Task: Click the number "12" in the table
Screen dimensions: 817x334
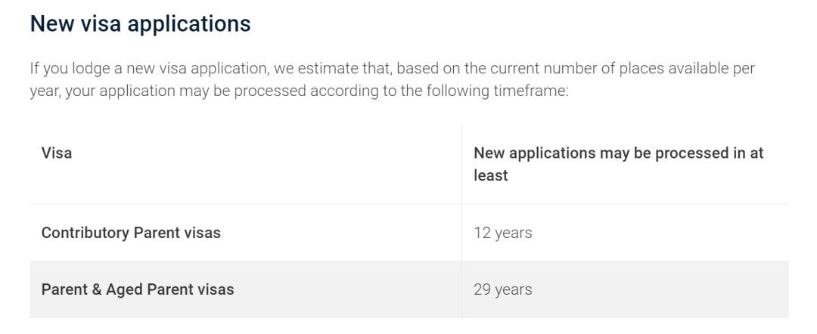Action: click(x=482, y=233)
